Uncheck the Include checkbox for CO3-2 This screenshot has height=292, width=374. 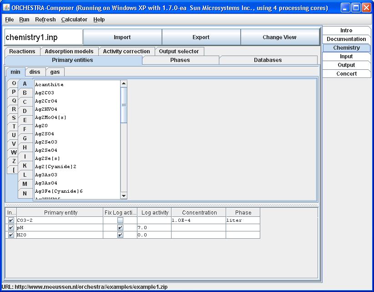coord(11,220)
